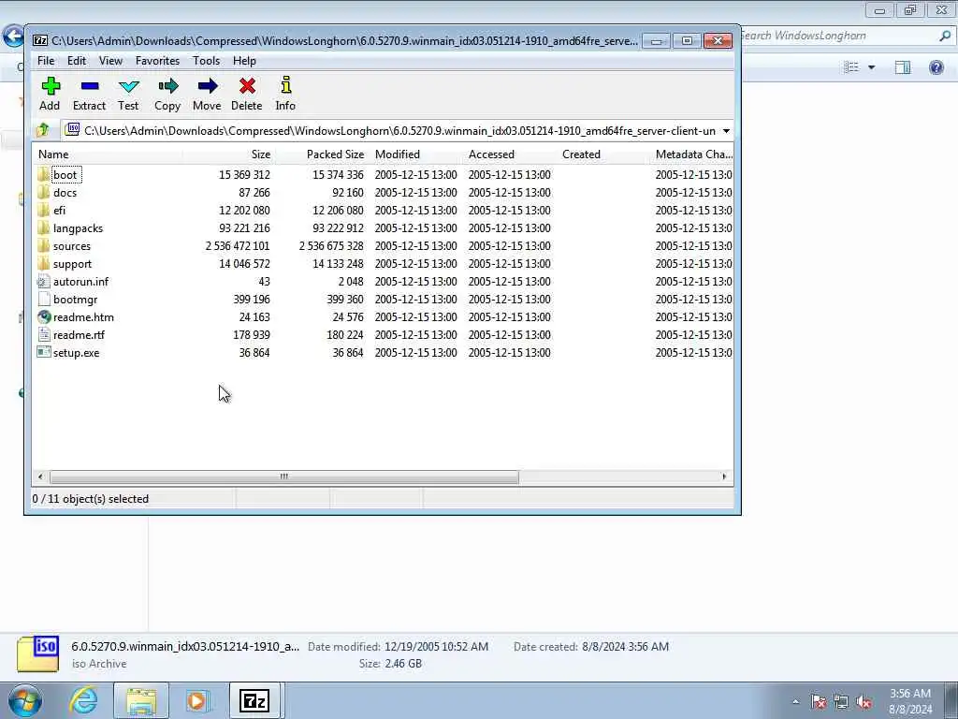The width and height of the screenshot is (958, 719).
Task: Click the ISO icon in address bar
Action: click(x=73, y=129)
